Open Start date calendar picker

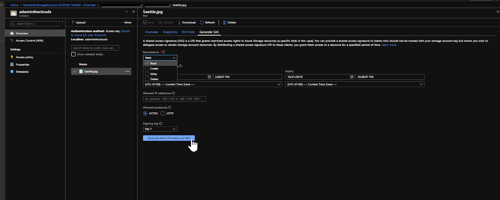[x=209, y=77]
